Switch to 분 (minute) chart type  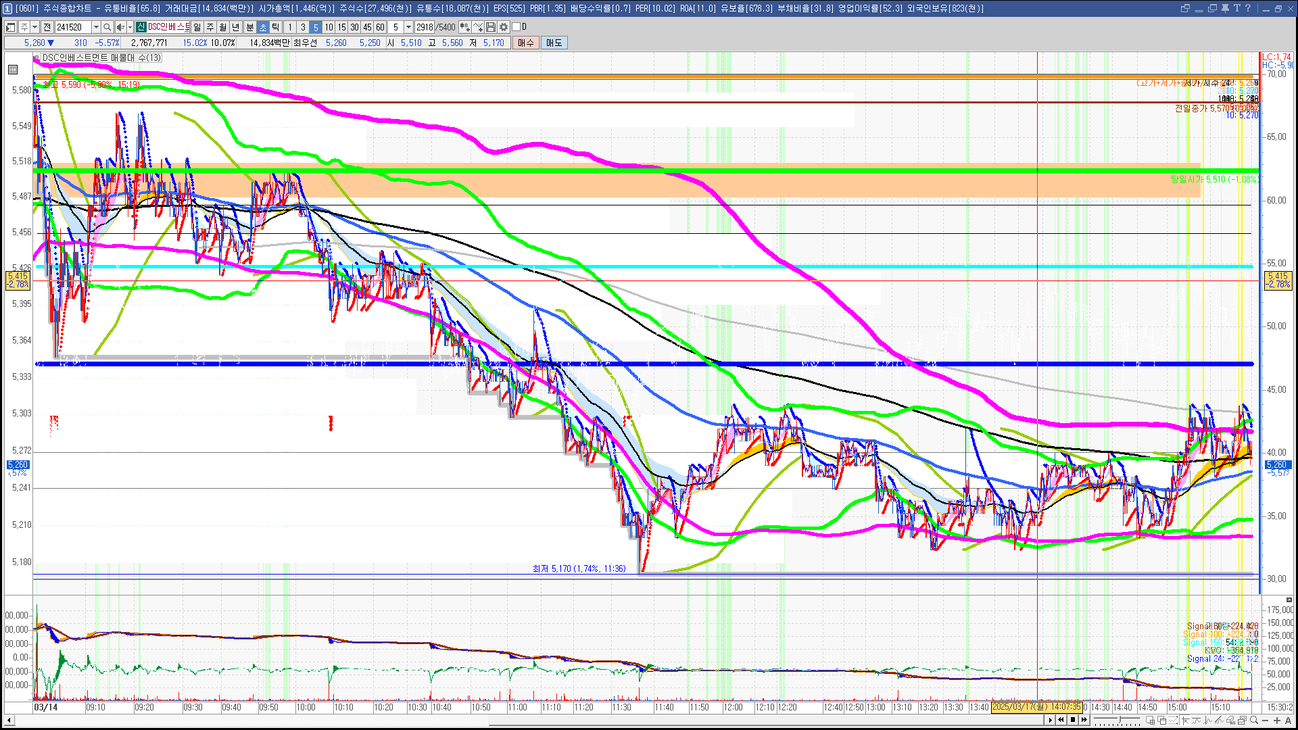click(249, 27)
